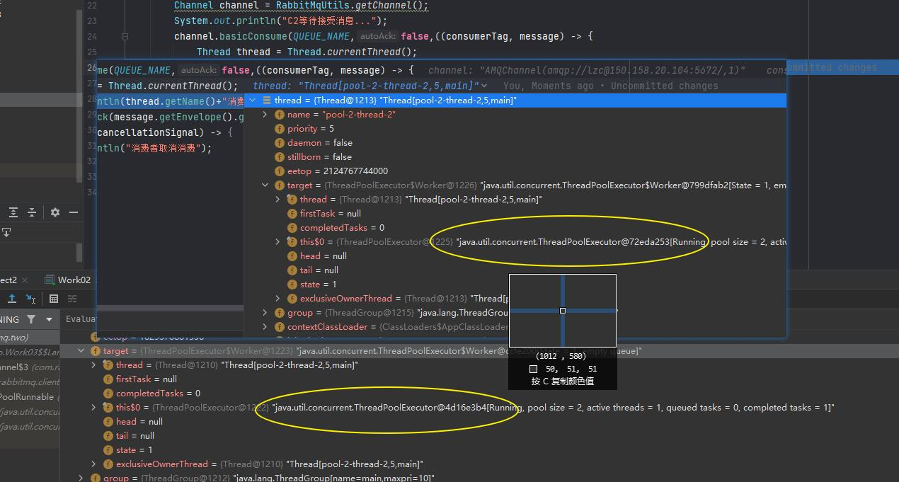899x482 pixels.
Task: Open the dropdown after the inline thread value
Action: tap(484, 86)
